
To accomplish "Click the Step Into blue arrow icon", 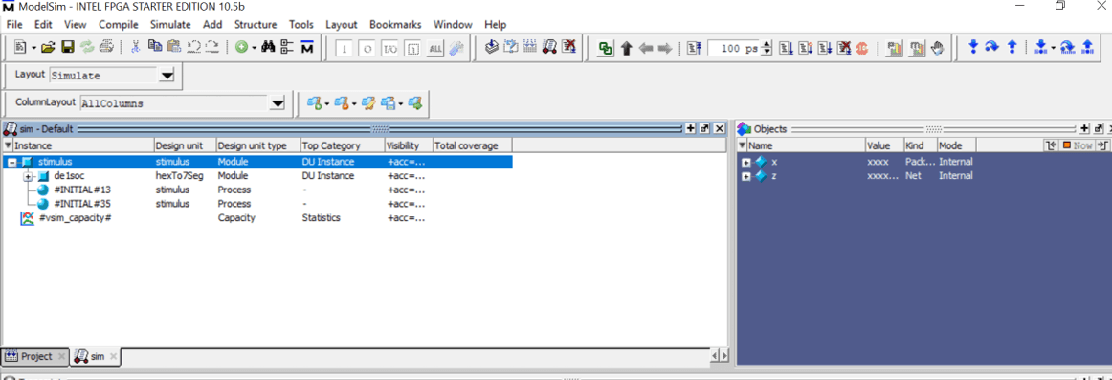I will click(973, 48).
